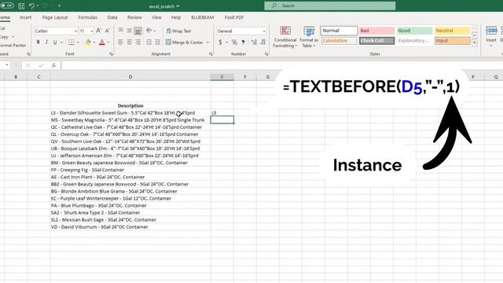Screen dimensions: 503x283
Task: Open the Formulas tab
Action: (x=87, y=17)
